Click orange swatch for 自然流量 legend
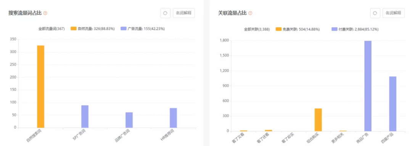The height and width of the screenshot is (146, 412). tap(73, 29)
